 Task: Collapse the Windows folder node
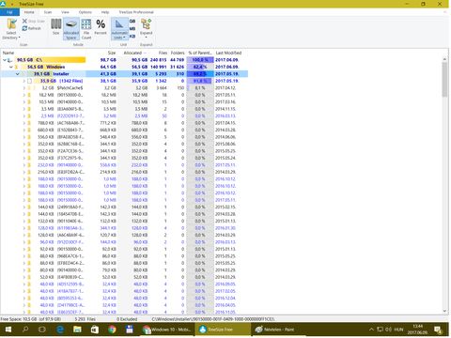click(11, 67)
